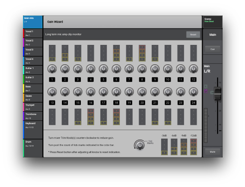Click the trim knob above channel 4

91,69
